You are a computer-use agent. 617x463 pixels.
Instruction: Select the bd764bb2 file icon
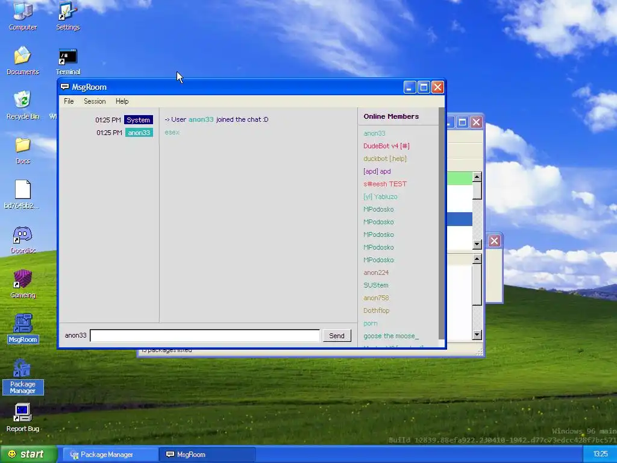[22, 195]
